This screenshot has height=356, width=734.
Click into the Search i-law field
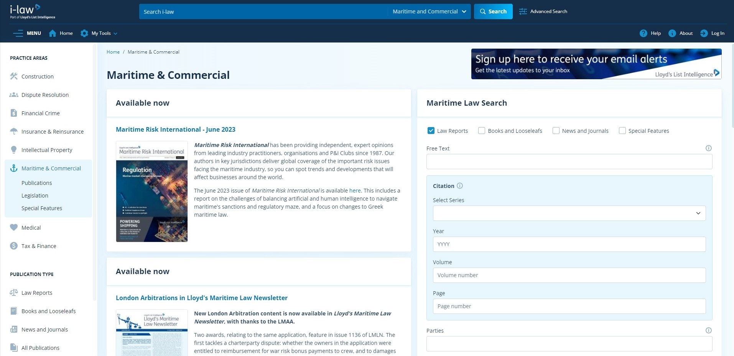coord(263,11)
